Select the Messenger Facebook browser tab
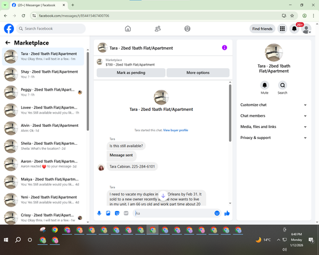Screen dimensions: 319x255 [38, 5]
